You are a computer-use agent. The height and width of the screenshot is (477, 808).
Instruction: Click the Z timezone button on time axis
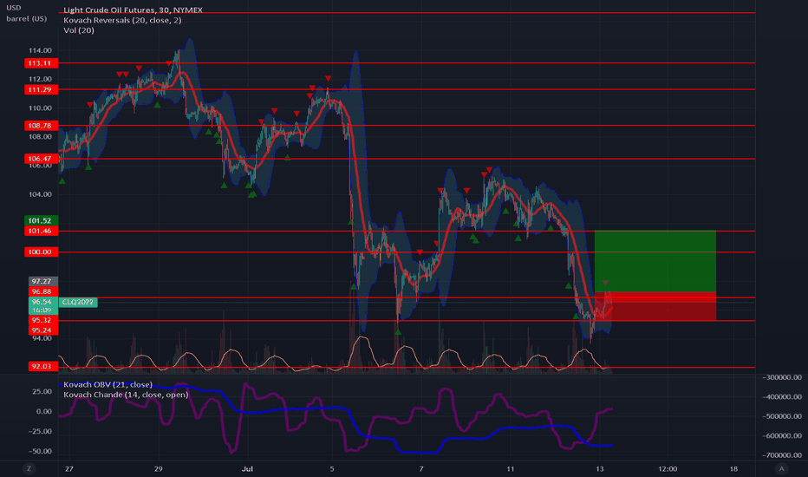click(x=29, y=468)
